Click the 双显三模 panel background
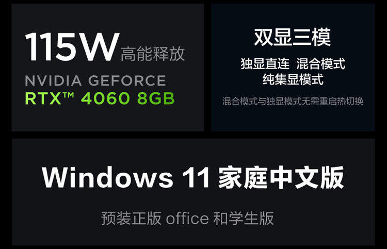Screen dimensions: 387x249 [293, 119]
